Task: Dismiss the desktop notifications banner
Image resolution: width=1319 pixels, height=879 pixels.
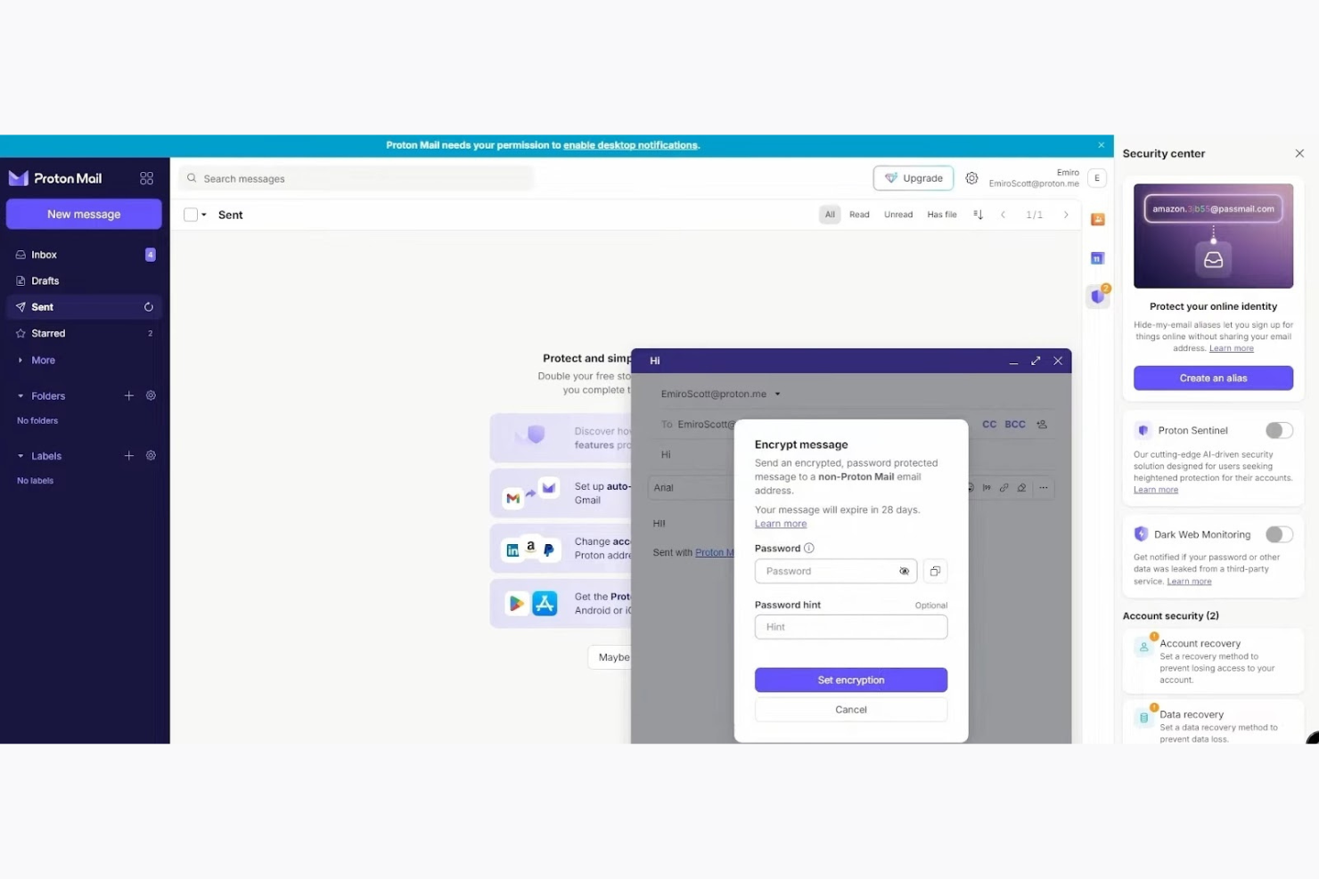Action: click(1101, 145)
